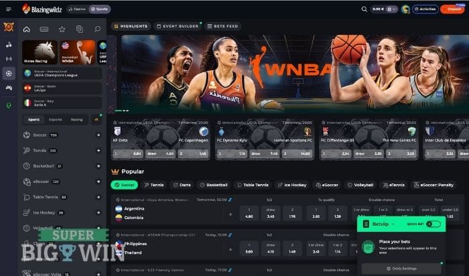Expand the eSoccer sport list
Screen dimensions: 469x276
tap(98, 182)
